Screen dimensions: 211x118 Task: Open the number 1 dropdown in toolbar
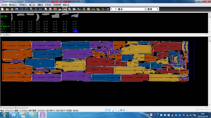[114, 9]
